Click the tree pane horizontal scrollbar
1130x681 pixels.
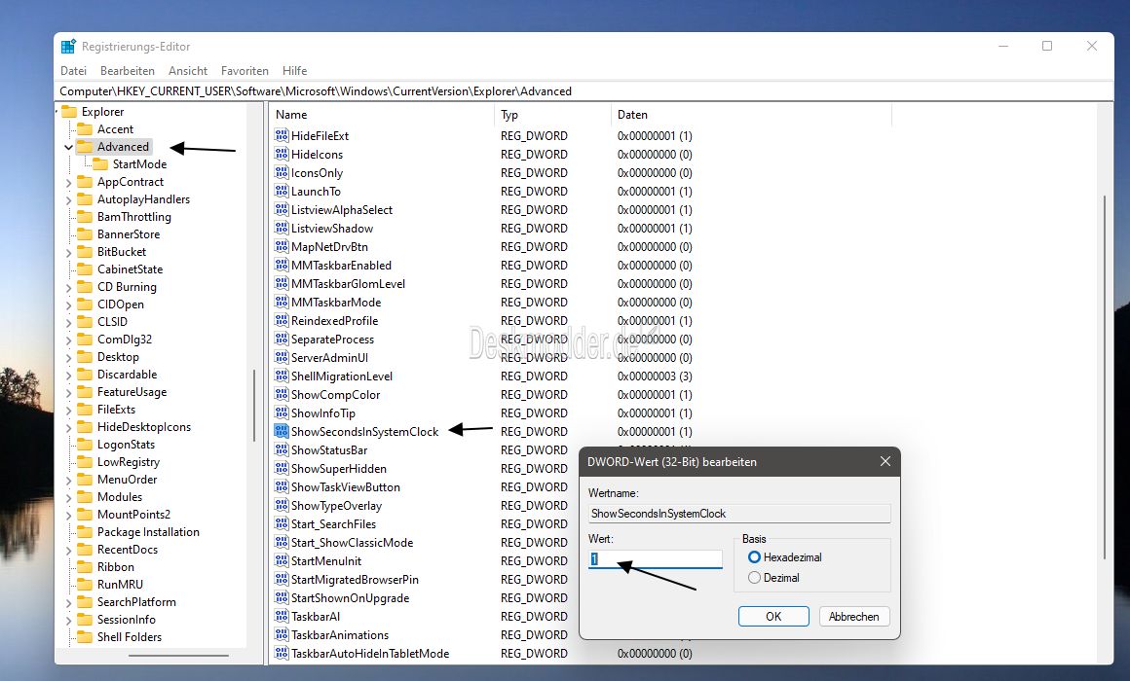[178, 656]
